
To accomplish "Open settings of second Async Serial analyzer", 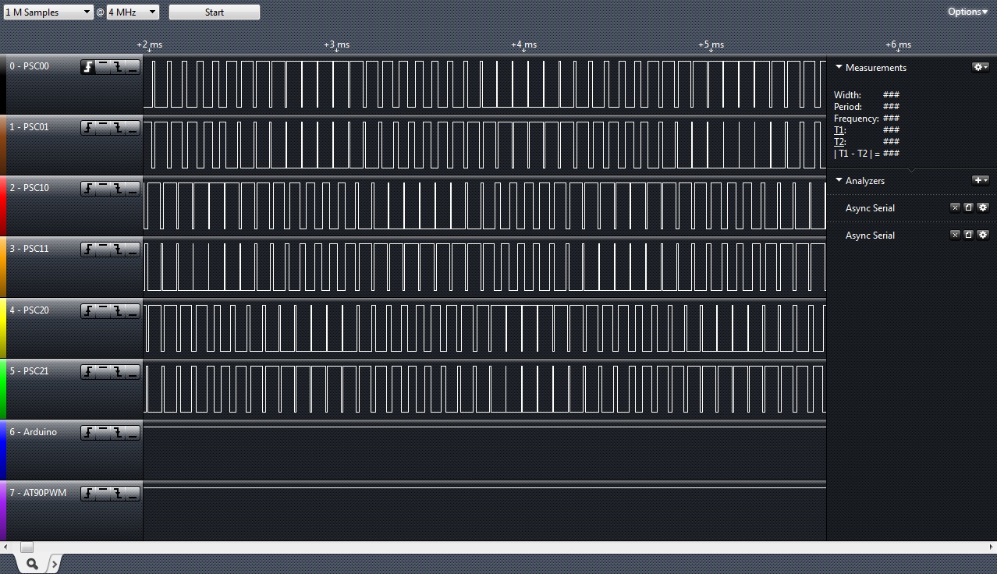I will point(983,235).
